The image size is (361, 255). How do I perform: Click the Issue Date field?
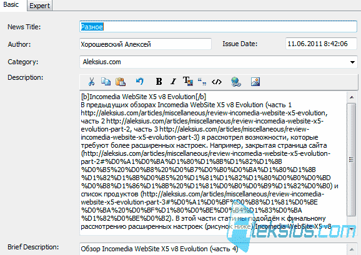[x=322, y=44]
